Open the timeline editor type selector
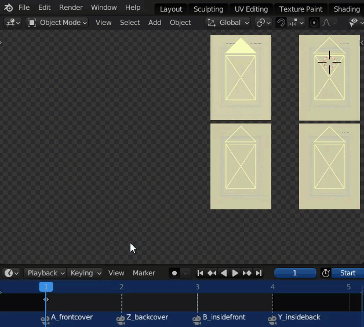 [x=11, y=273]
